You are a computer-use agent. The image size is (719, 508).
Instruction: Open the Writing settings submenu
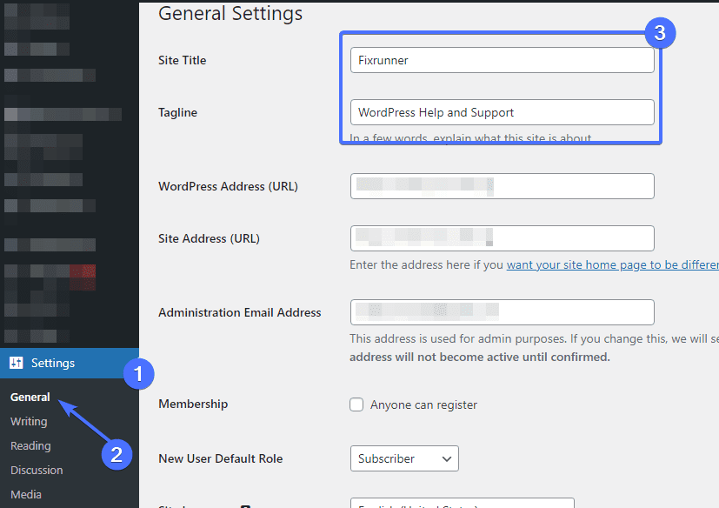29,421
